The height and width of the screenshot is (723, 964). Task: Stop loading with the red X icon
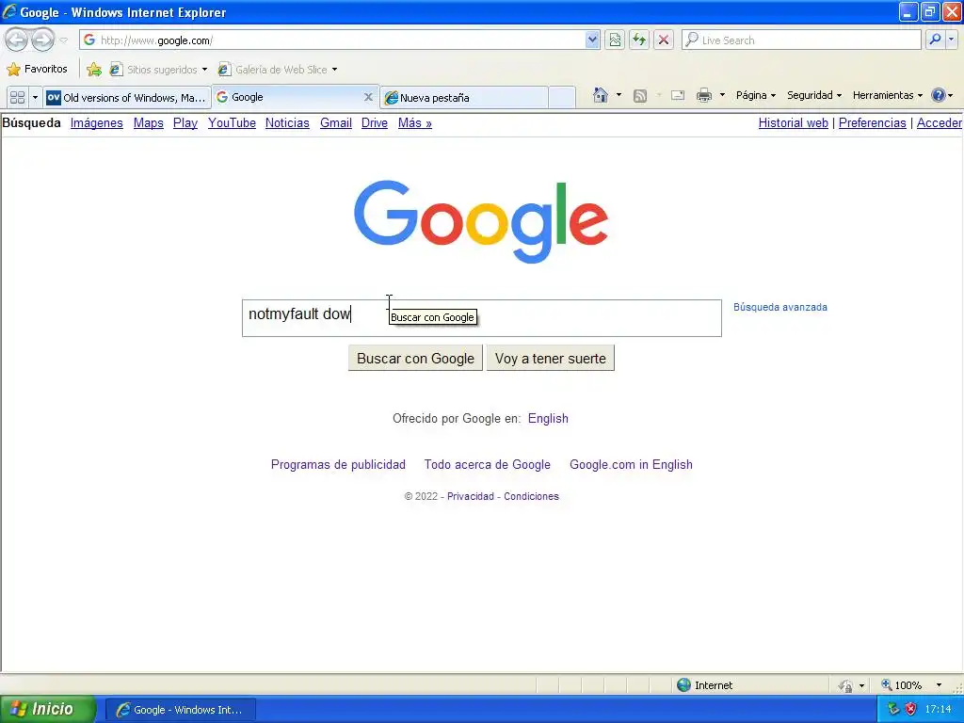click(664, 40)
